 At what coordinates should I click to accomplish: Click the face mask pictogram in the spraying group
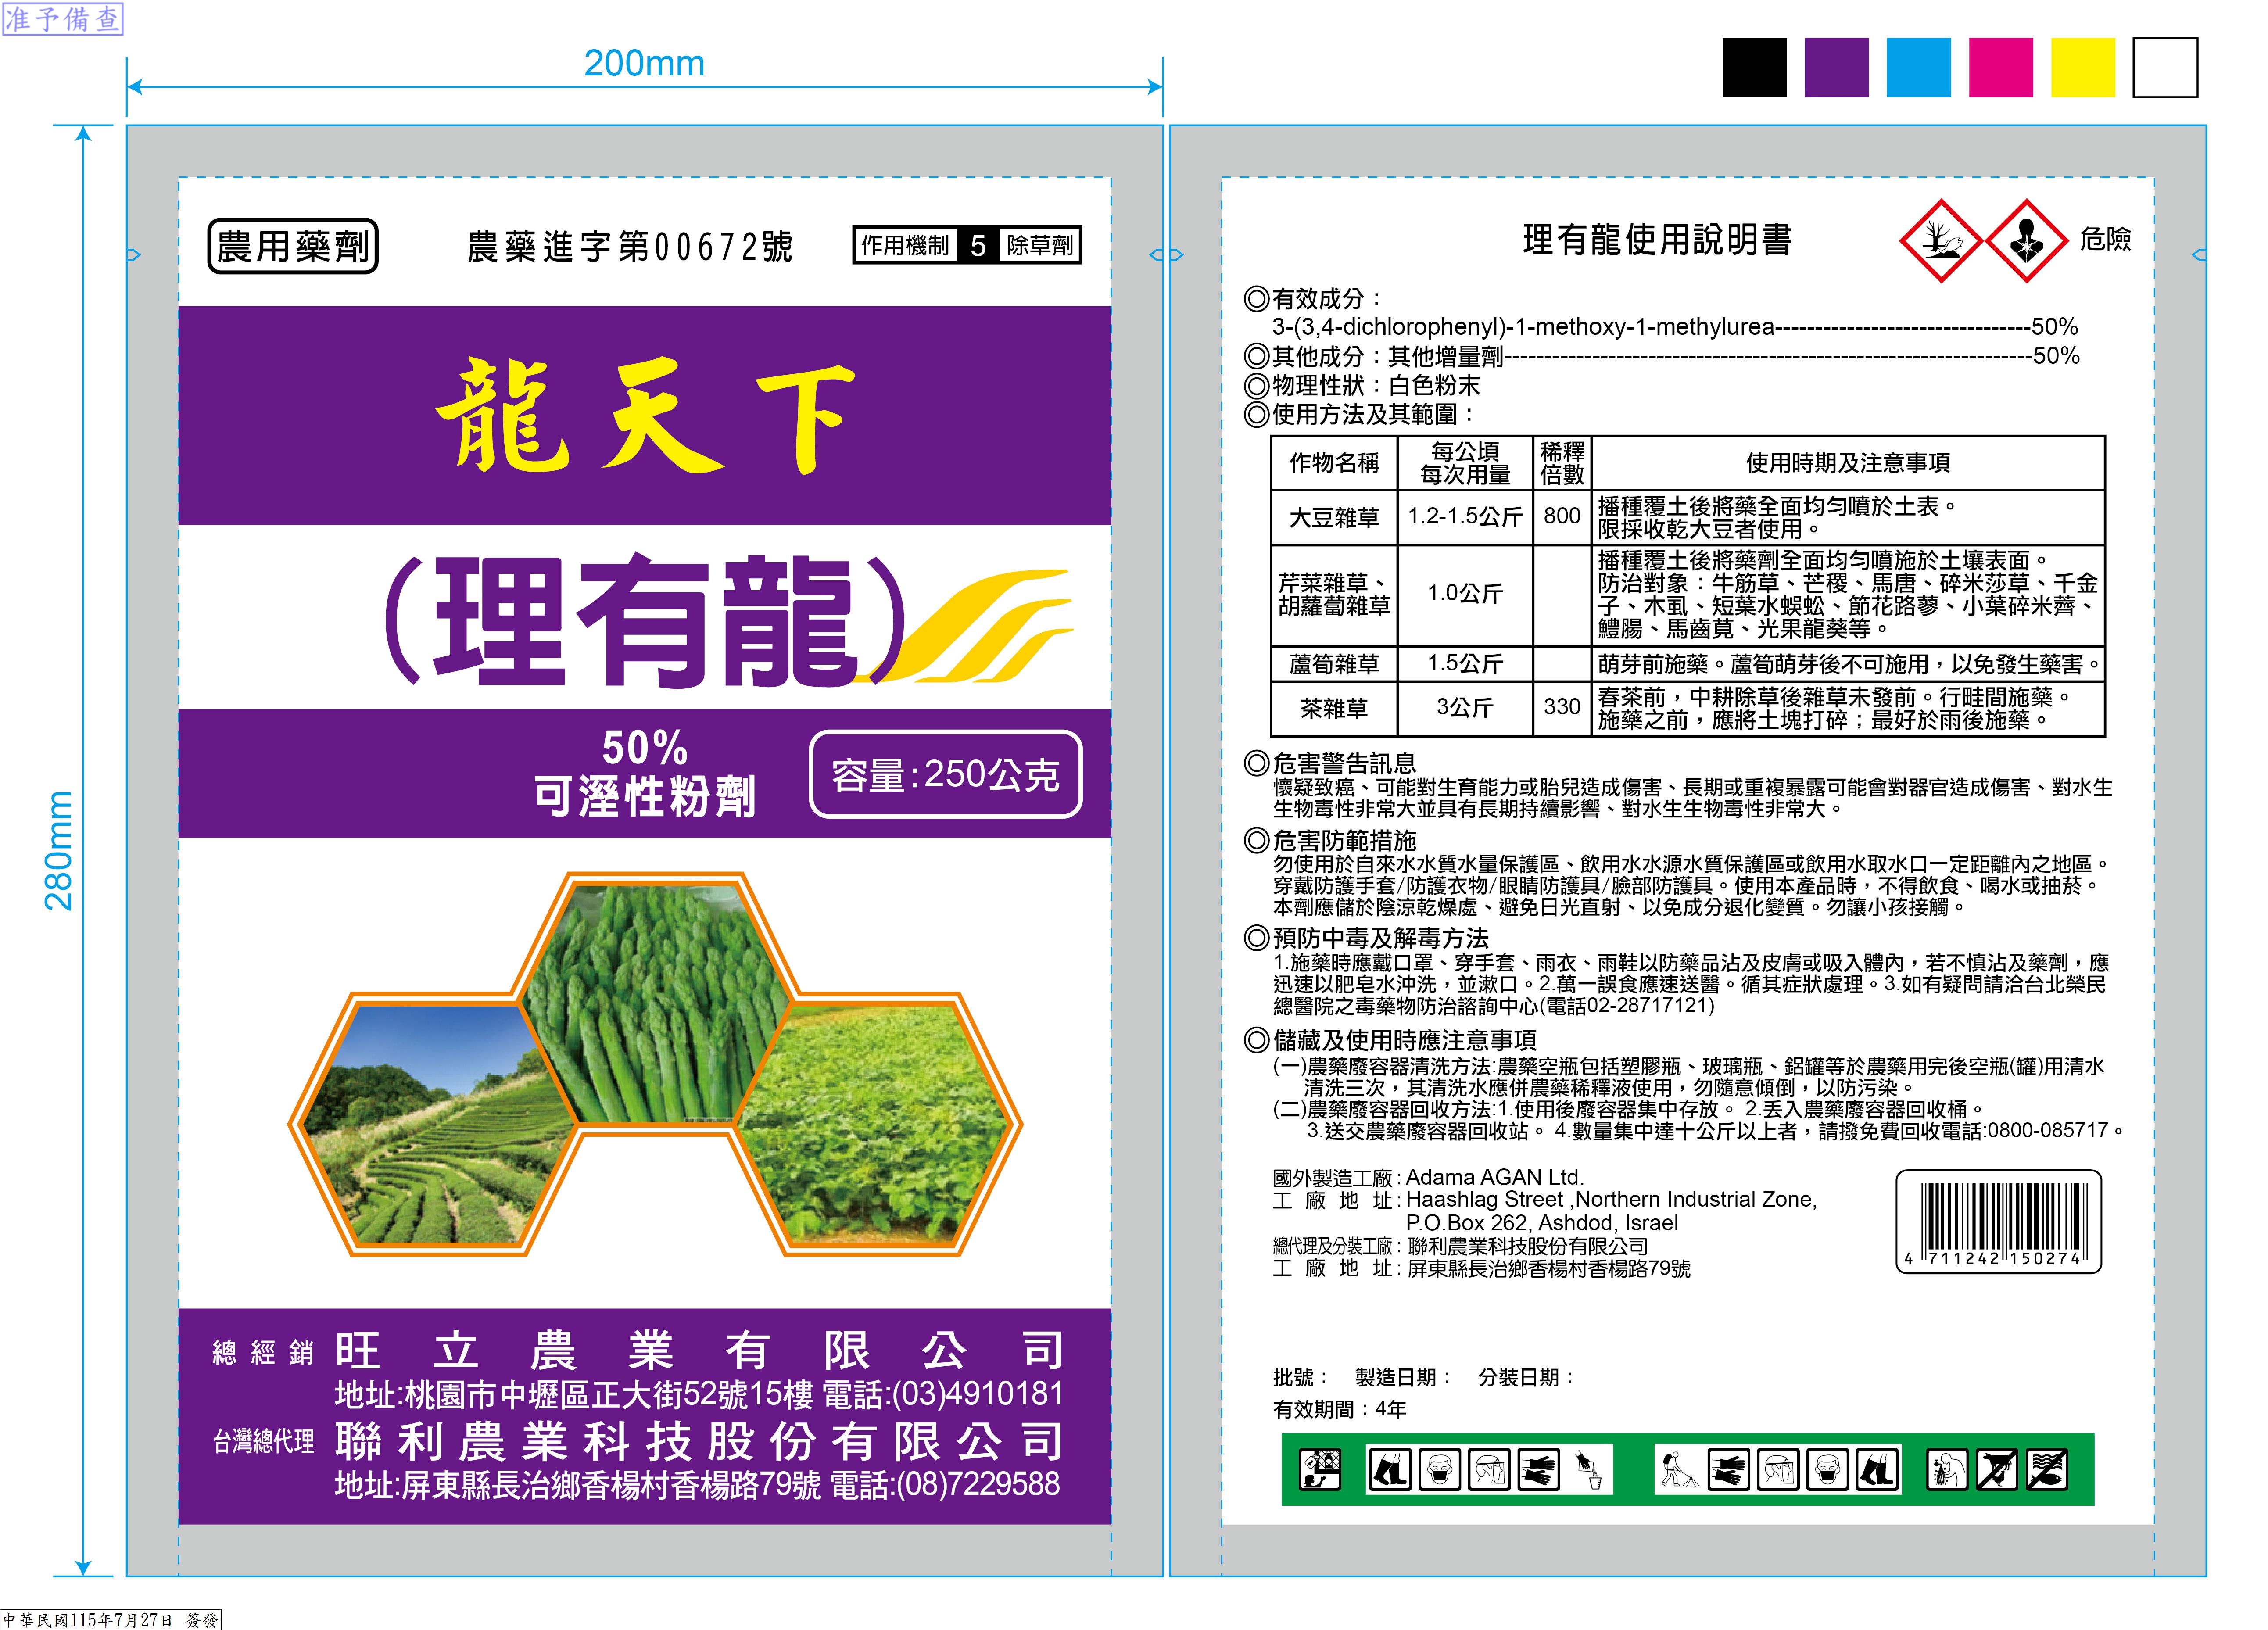(x=1828, y=1469)
